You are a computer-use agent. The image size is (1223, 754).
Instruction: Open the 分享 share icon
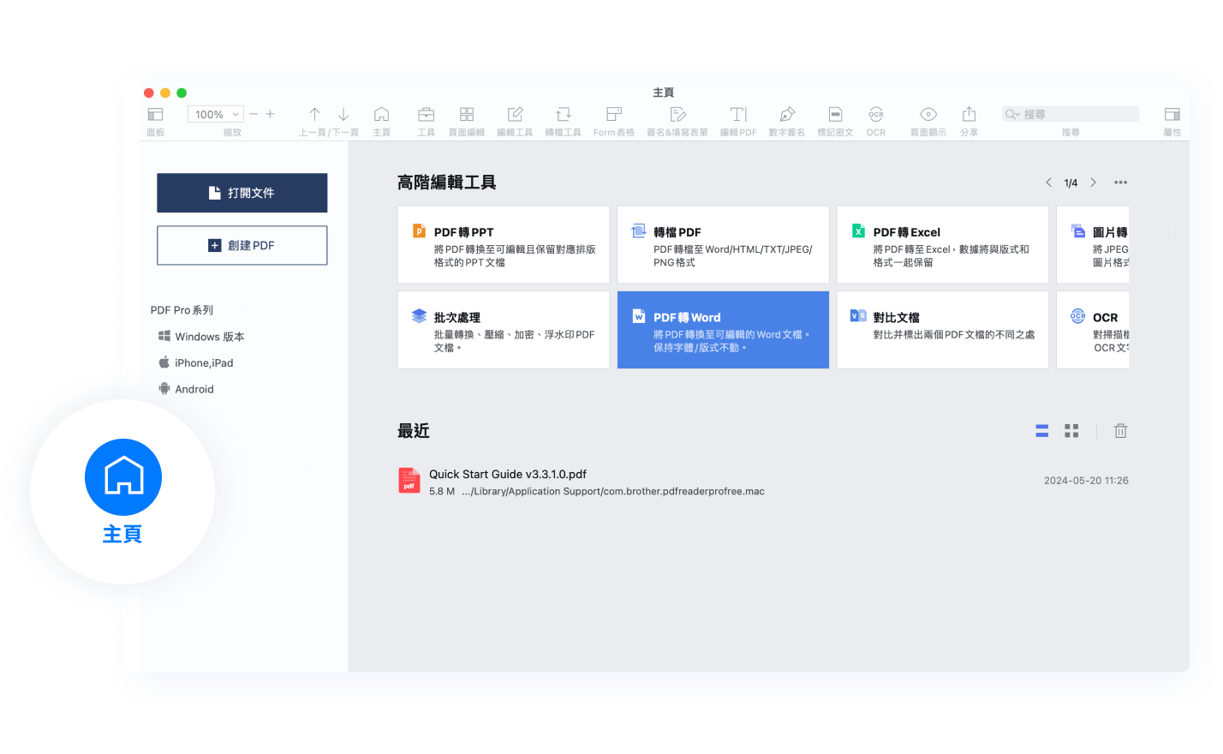pos(969,115)
